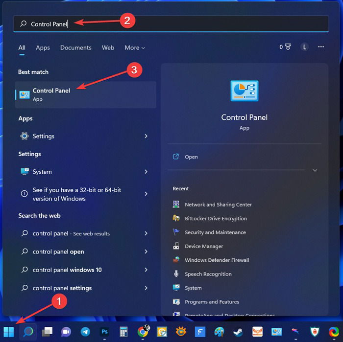Viewport: 343px width, 342px height.
Task: Expand "control panel - See web results" chevron
Action: [146, 233]
